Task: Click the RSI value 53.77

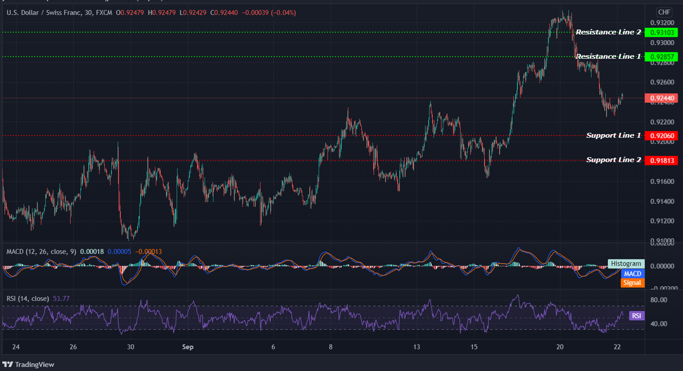Action: [x=61, y=299]
